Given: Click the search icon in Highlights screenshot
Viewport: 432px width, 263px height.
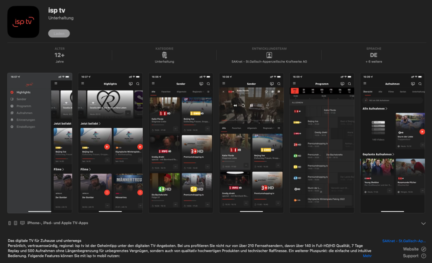Looking at the screenshot, I should [x=138, y=84].
